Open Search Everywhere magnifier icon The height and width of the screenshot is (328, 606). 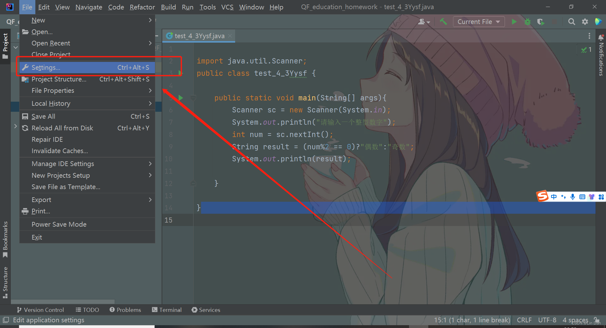tap(571, 22)
